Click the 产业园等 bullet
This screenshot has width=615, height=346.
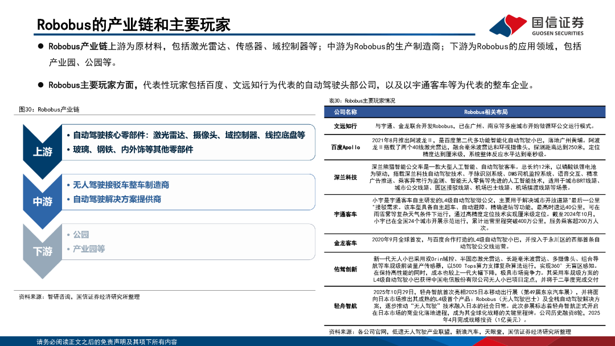(85, 249)
